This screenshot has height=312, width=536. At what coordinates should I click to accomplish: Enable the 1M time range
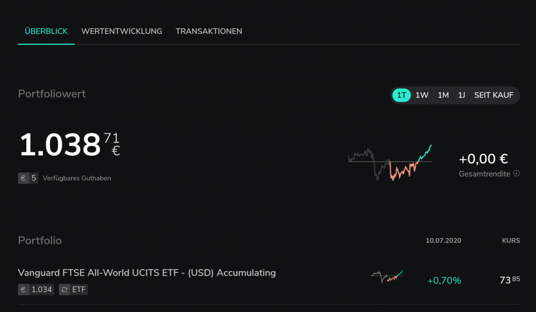(x=443, y=95)
